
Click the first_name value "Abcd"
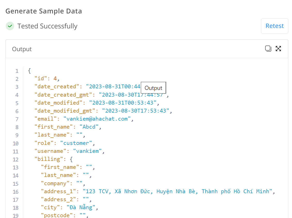point(89,127)
